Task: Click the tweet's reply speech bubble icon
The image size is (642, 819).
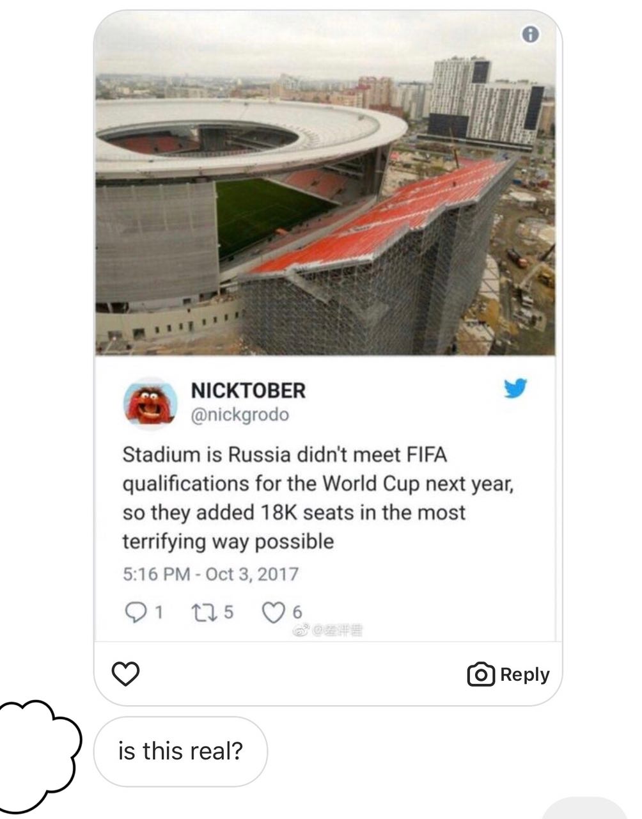Action: (134, 614)
